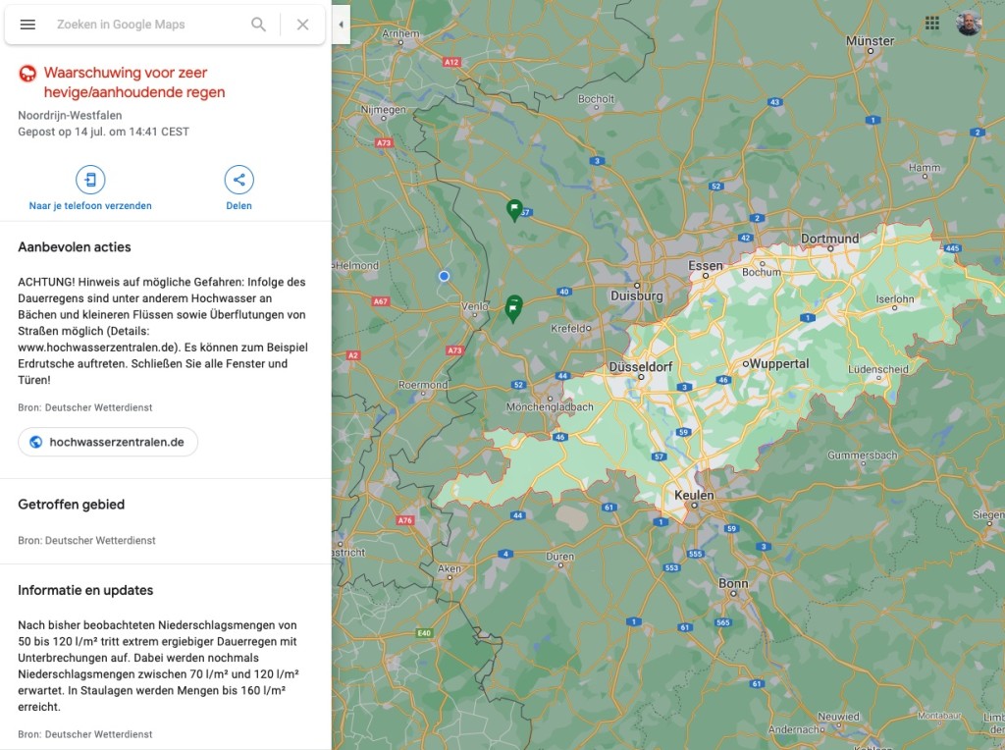
Task: Click the Roermond city label
Action: [x=423, y=385]
